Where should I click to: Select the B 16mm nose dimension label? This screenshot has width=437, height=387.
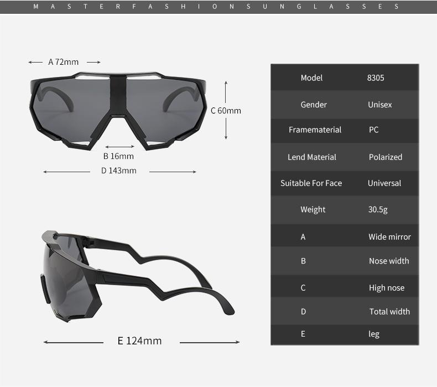118,156
